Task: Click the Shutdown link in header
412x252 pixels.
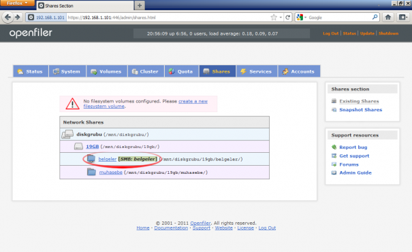Action: tap(388, 33)
